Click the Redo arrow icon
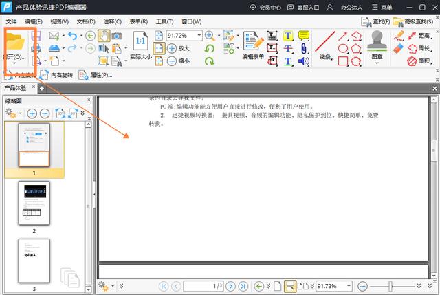The width and height of the screenshot is (440, 295). [x=72, y=48]
